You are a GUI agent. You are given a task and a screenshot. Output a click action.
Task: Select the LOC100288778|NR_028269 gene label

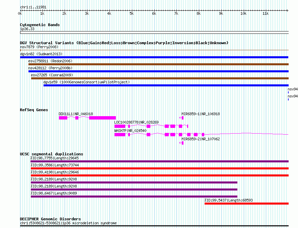tap(136, 122)
